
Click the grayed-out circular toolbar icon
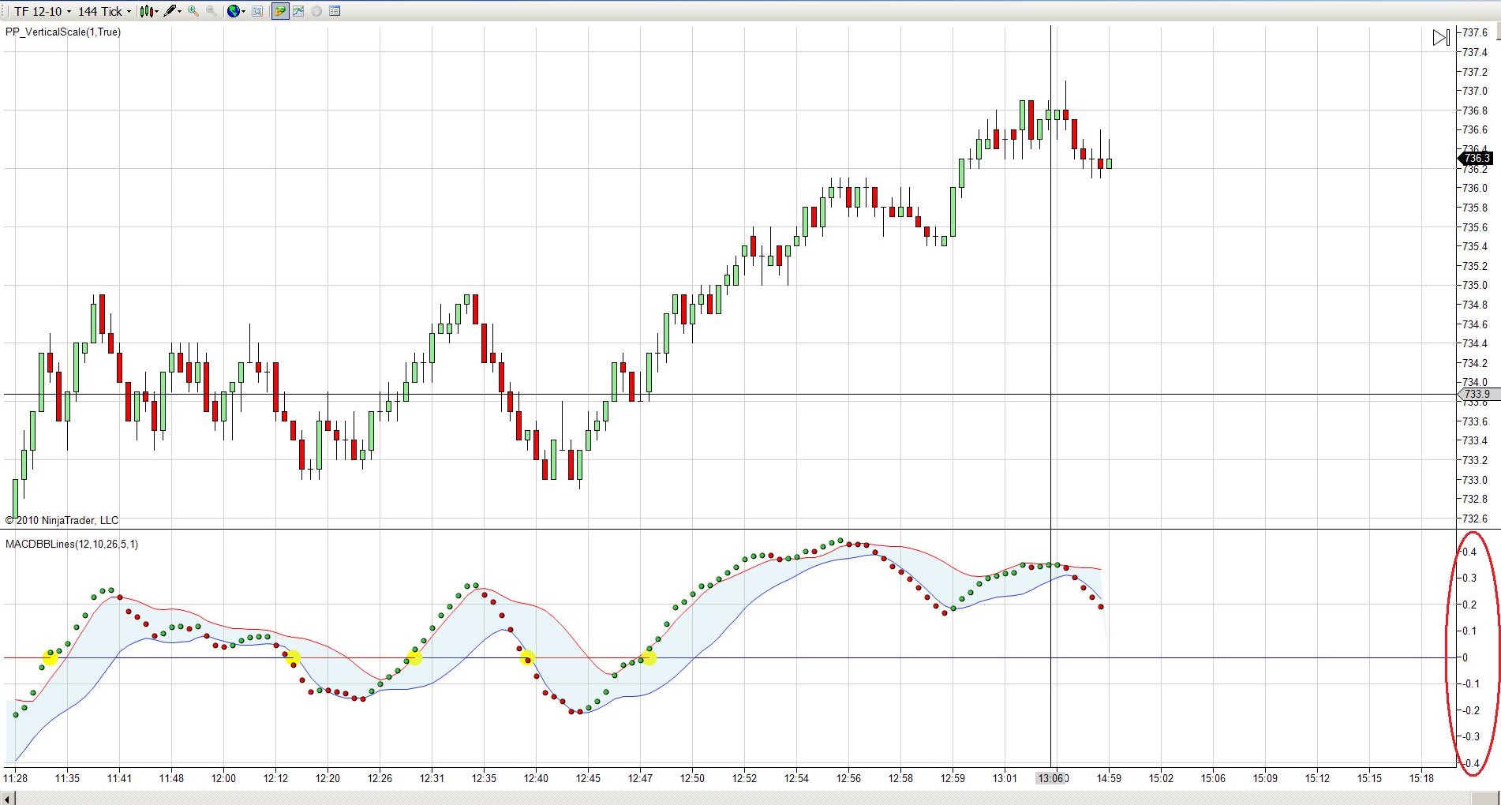[316, 11]
